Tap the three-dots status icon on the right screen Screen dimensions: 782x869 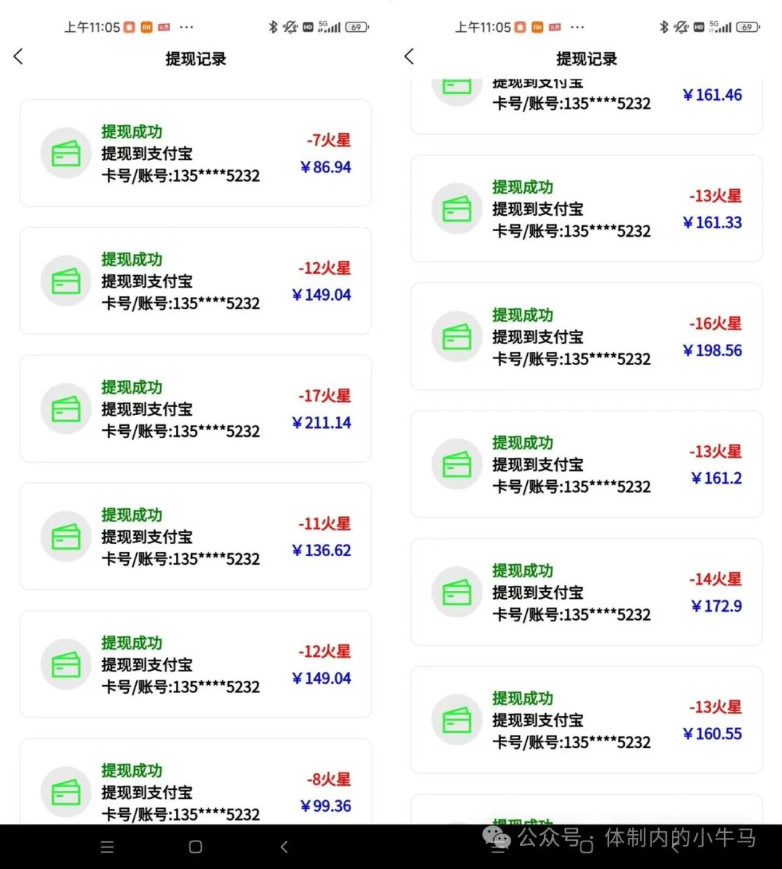577,28
